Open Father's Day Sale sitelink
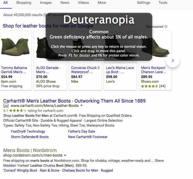193x179 pixels. click(x=81, y=132)
